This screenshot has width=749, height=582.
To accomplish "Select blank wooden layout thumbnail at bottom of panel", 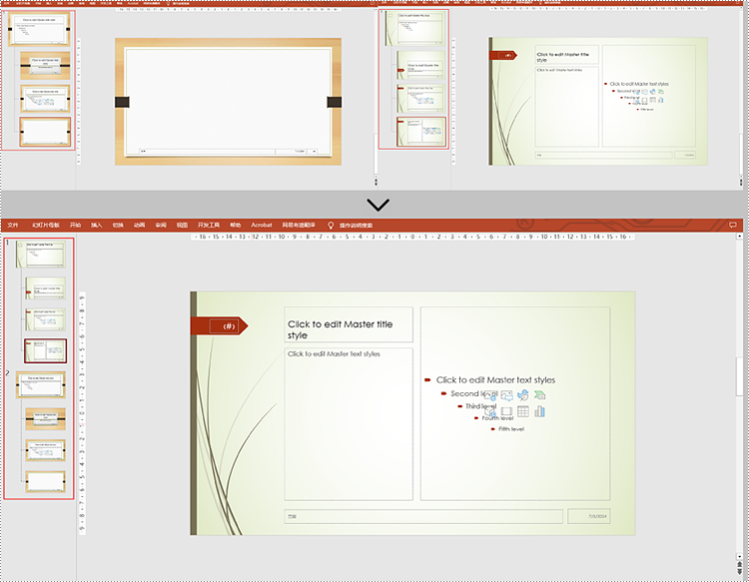I will pyautogui.click(x=45, y=482).
